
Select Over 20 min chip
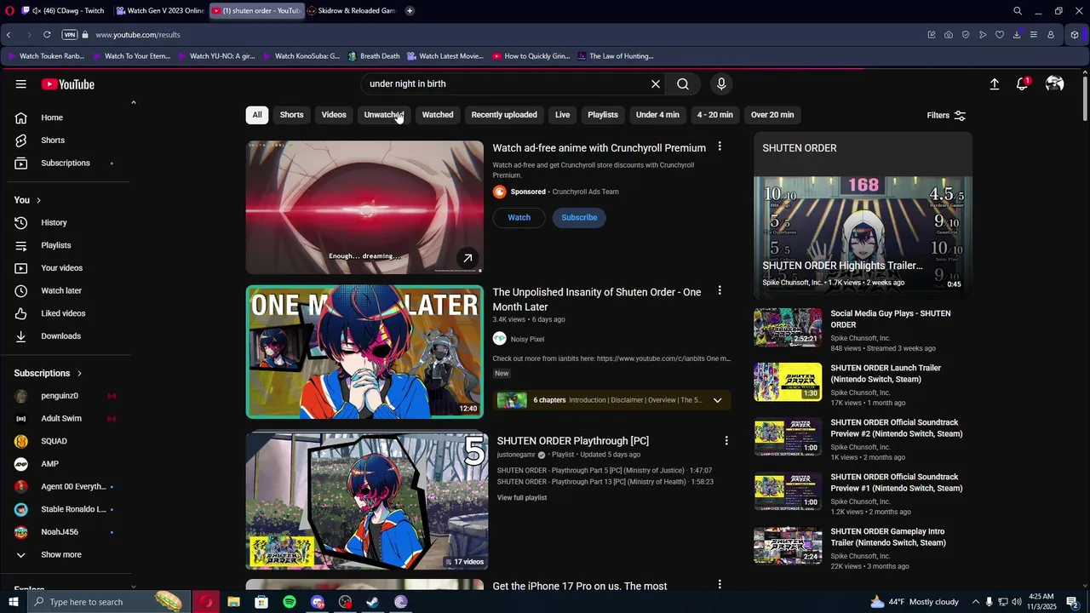772,115
